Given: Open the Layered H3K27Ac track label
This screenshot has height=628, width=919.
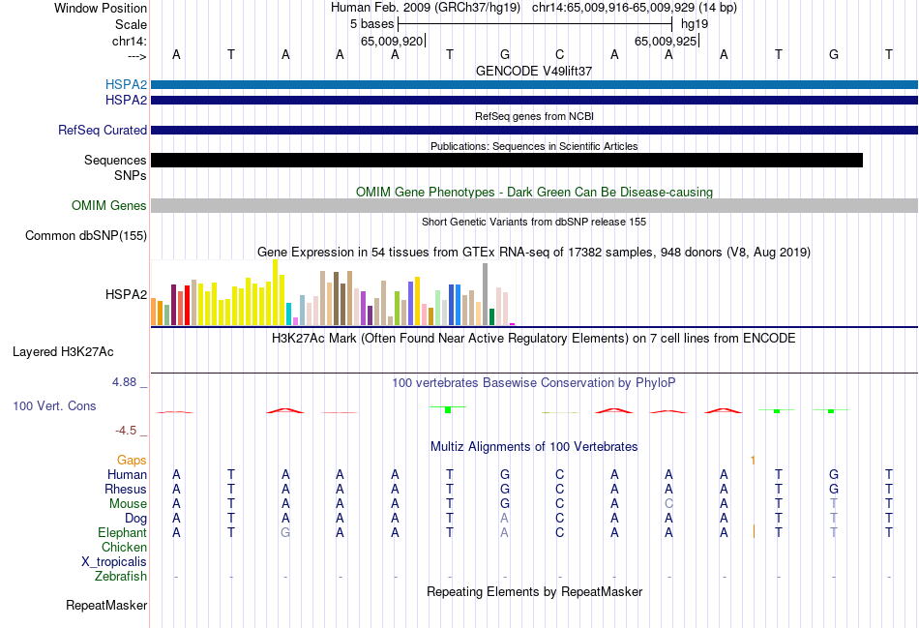Looking at the screenshot, I should tap(63, 352).
